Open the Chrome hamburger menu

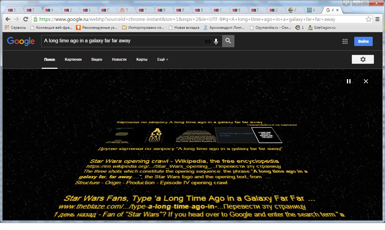click(x=378, y=19)
